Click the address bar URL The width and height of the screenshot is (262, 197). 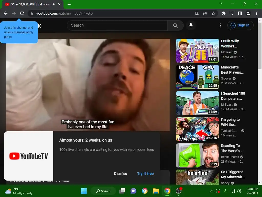(x=64, y=13)
